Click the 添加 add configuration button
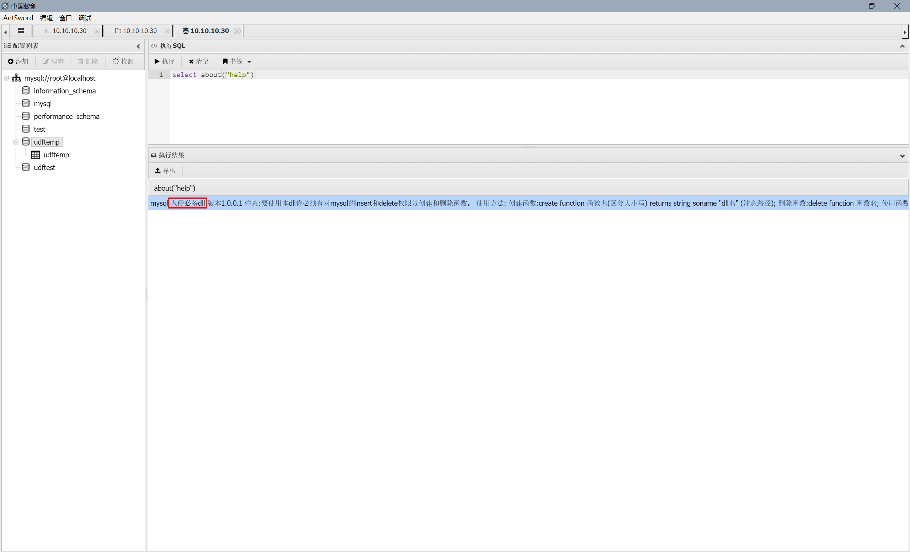The image size is (910, 552). [x=18, y=61]
